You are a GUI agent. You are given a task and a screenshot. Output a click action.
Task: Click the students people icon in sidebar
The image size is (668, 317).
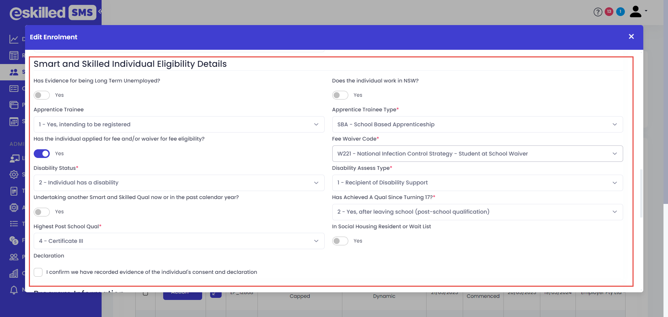pyautogui.click(x=14, y=72)
